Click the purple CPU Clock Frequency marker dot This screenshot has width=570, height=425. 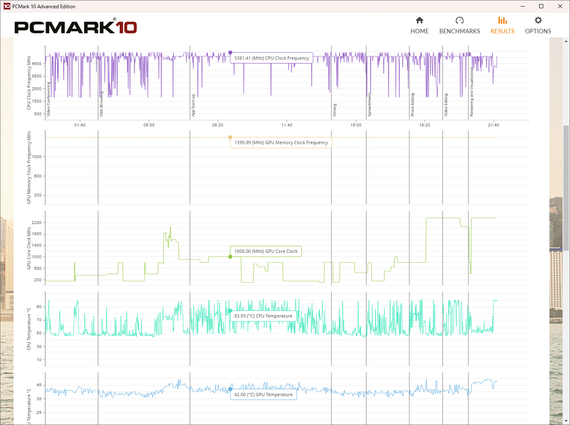230,53
